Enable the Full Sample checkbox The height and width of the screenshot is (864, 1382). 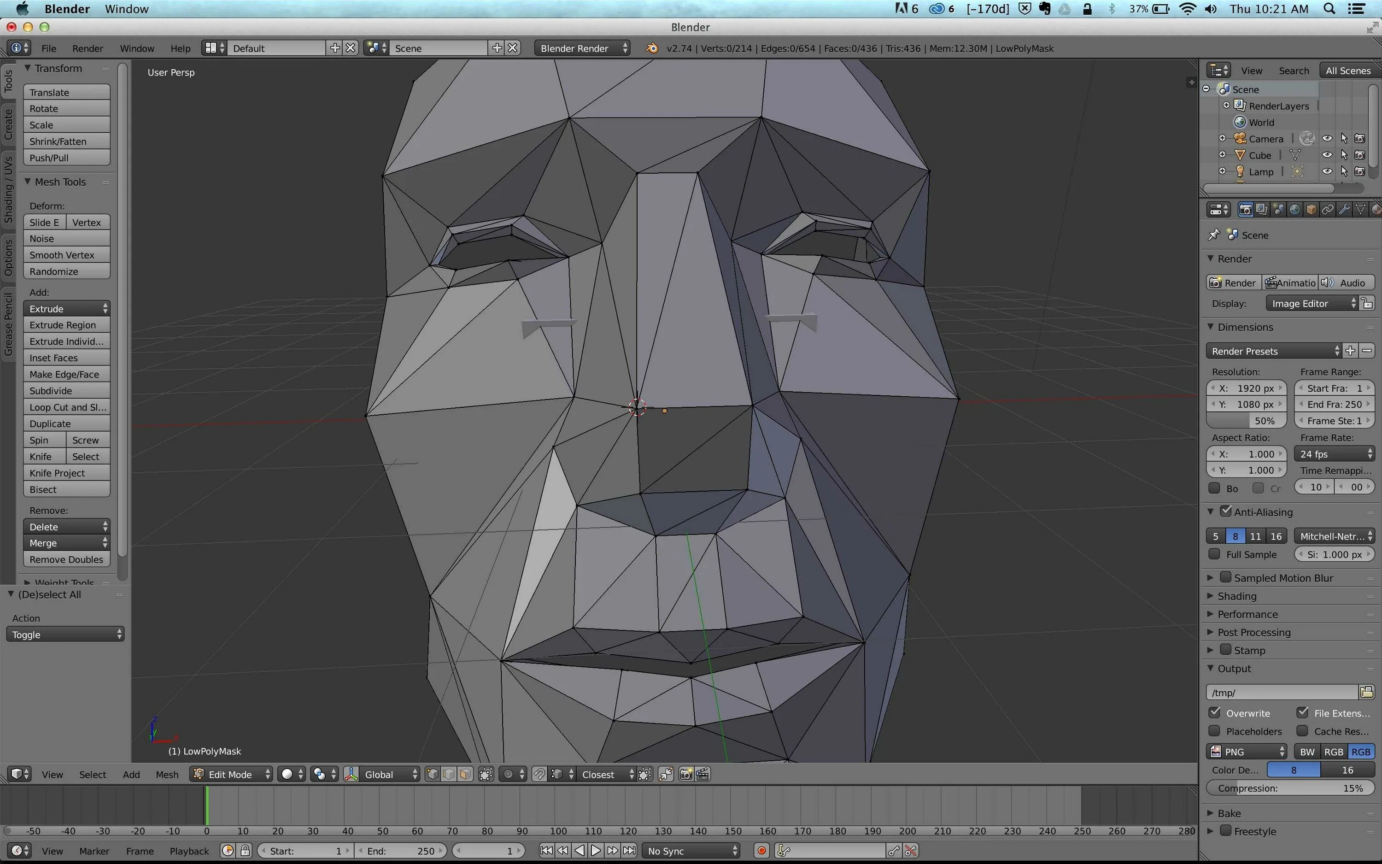pyautogui.click(x=1215, y=554)
